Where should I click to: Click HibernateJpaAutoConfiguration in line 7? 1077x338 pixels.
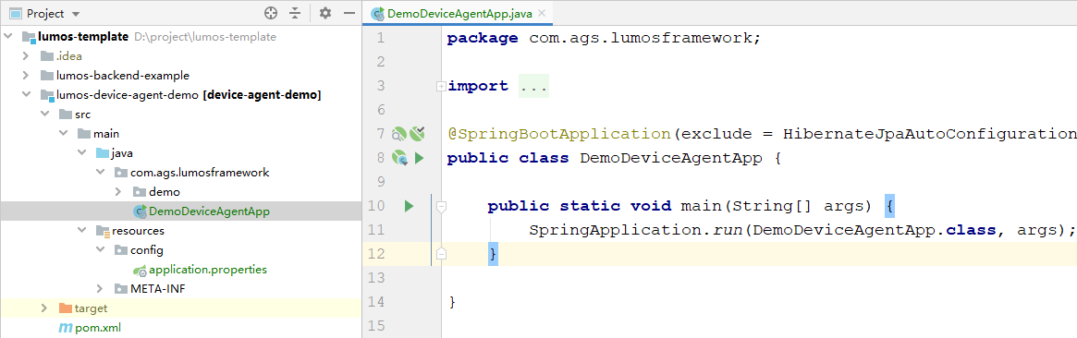point(929,134)
